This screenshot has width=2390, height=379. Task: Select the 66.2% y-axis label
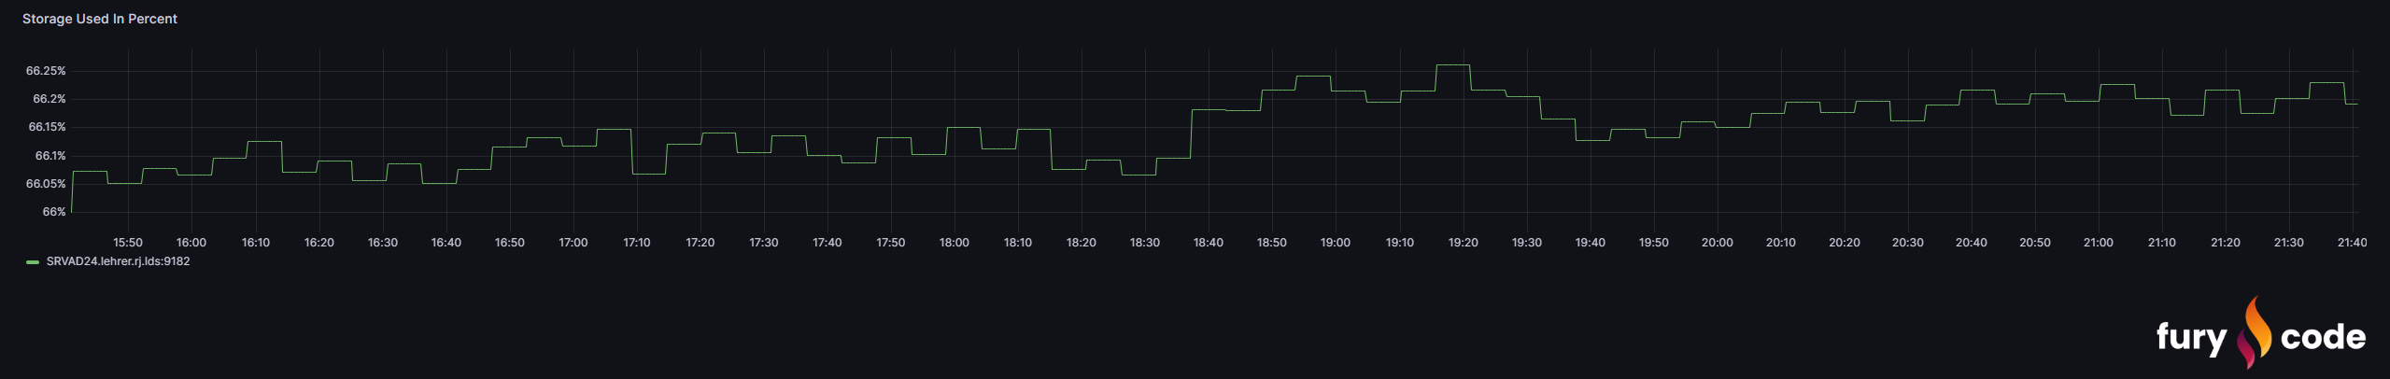point(49,99)
